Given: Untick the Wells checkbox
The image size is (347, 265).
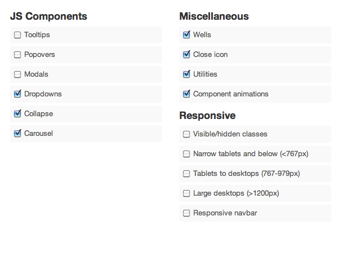Looking at the screenshot, I should [186, 35].
